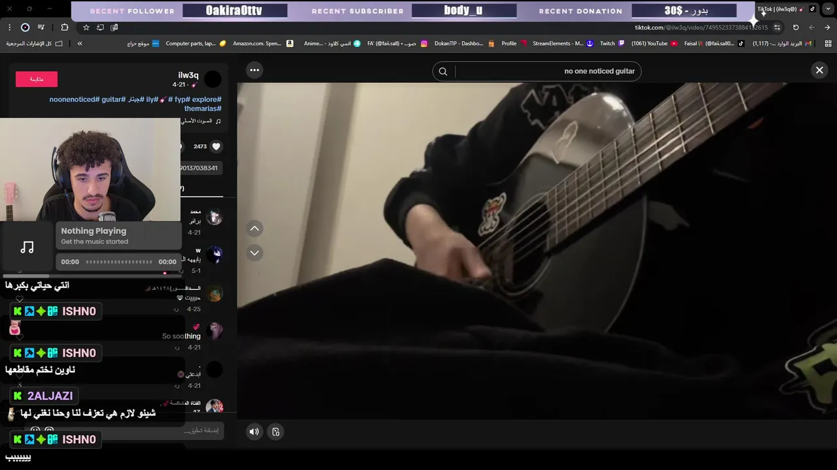Open site settings tune icon in address bar

pos(777,27)
